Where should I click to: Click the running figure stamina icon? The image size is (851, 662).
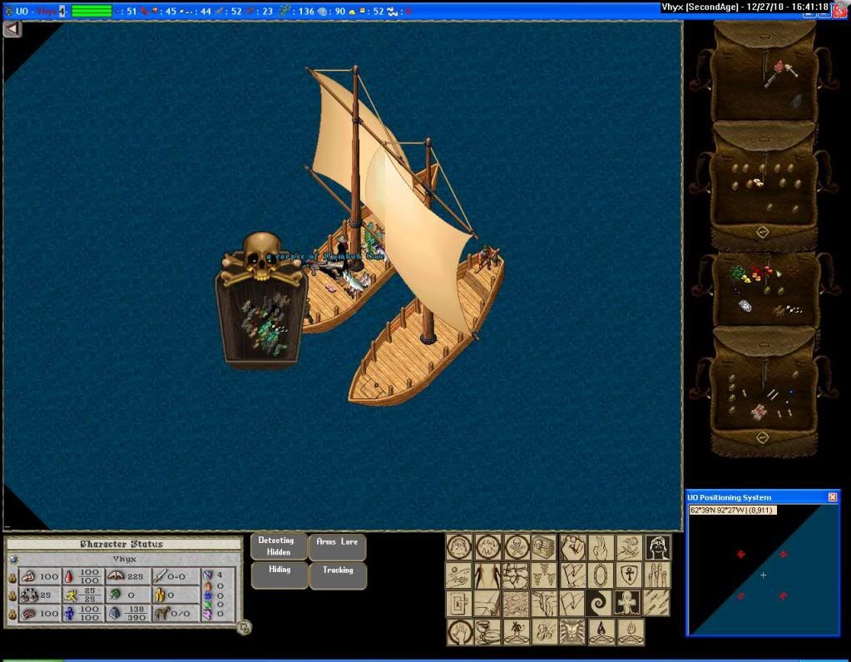(x=71, y=595)
